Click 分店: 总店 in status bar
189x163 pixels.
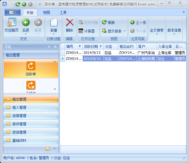62,158
